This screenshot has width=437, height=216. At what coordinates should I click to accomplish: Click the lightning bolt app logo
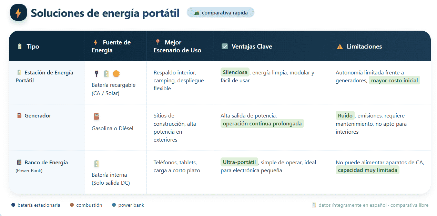18,13
